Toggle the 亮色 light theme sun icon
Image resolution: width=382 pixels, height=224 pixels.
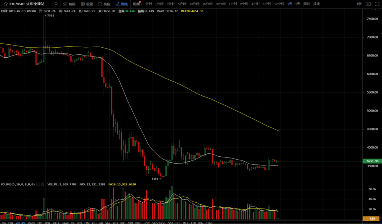[104, 4]
